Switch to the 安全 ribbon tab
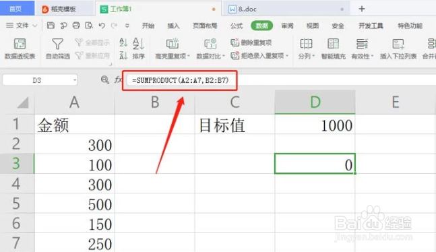This screenshot has height=252, width=436. [338, 26]
